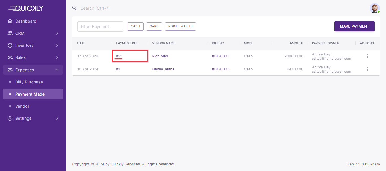Click the Dashboard home icon
386x171 pixels.
(10, 21)
